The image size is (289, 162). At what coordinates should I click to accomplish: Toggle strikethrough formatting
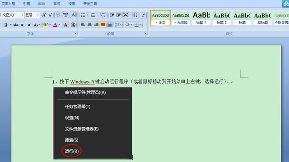pos(16,25)
